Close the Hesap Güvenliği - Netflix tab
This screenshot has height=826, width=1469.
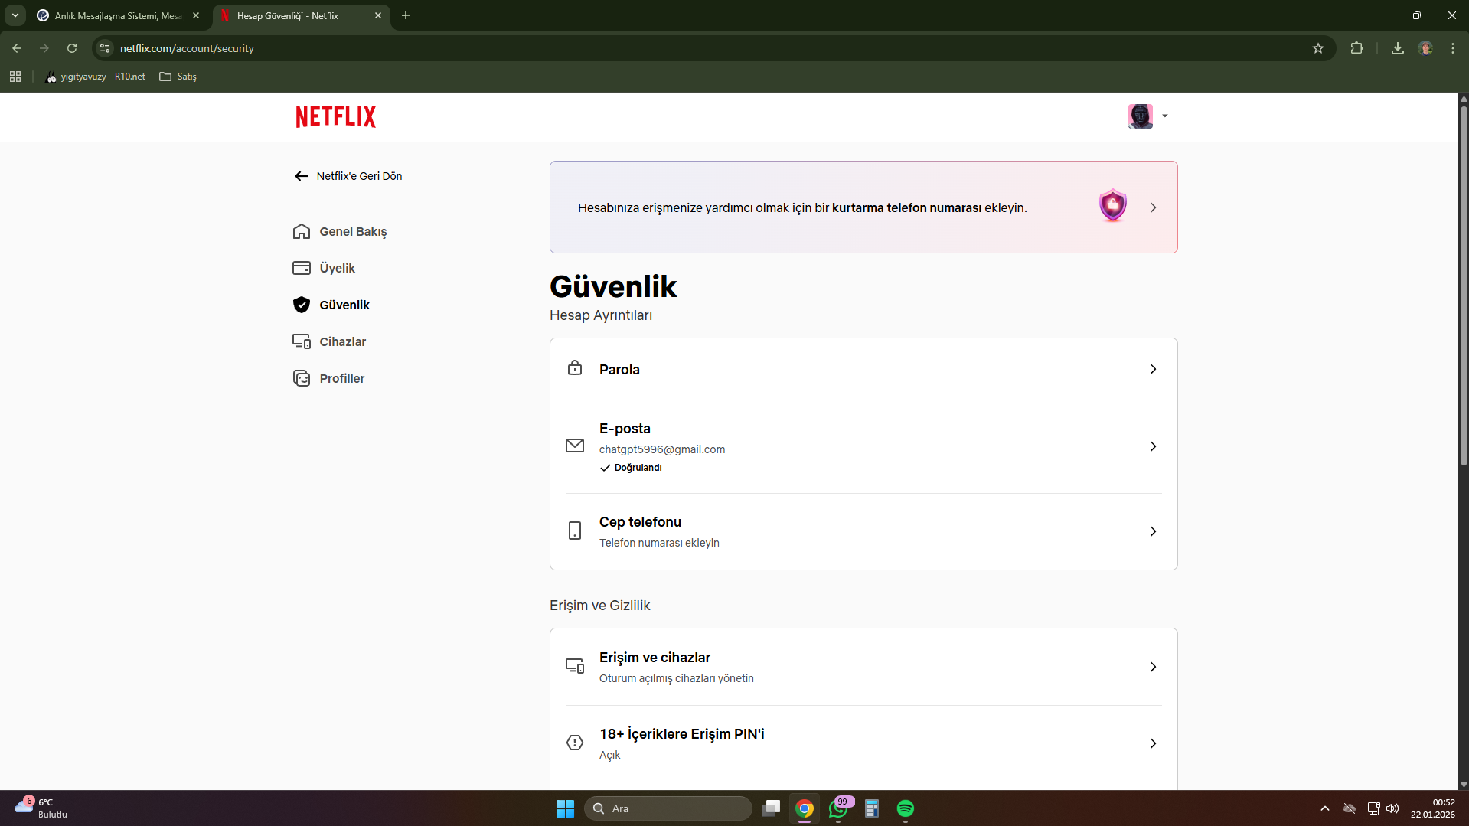coord(378,15)
